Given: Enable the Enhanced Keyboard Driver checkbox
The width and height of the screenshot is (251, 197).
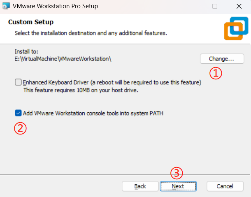Looking at the screenshot, I should [18, 82].
